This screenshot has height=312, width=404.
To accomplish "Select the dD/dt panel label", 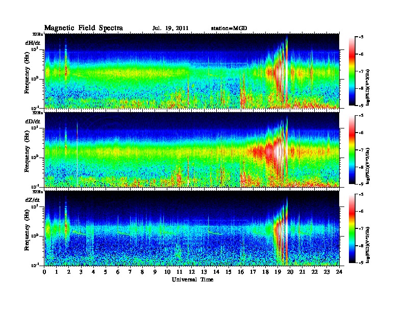I will click(x=33, y=121).
